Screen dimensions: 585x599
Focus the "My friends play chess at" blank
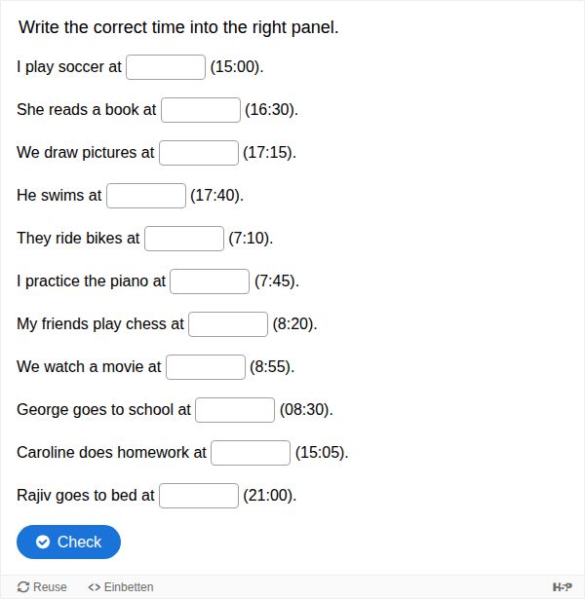point(227,324)
